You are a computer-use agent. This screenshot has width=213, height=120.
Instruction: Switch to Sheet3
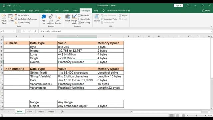pyautogui.click(x=41, y=112)
